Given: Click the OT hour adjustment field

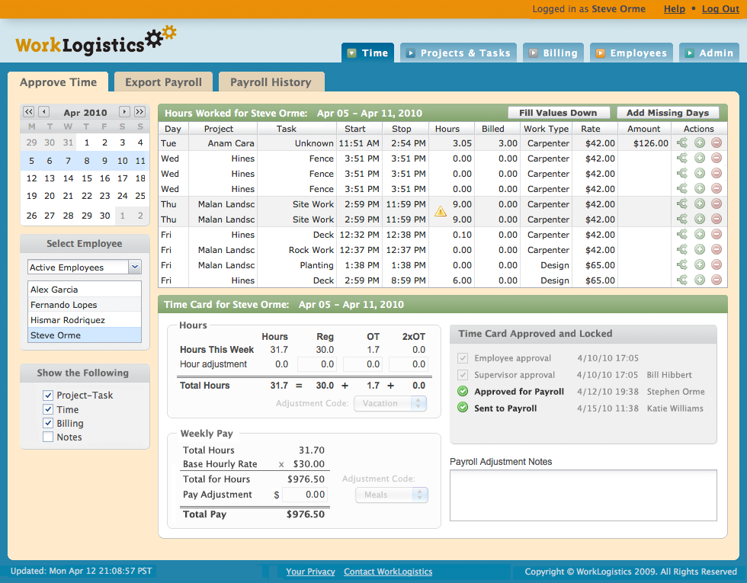Looking at the screenshot, I should [x=363, y=364].
